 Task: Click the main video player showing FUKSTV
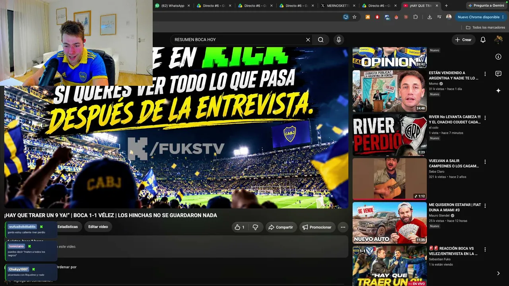[x=176, y=128]
